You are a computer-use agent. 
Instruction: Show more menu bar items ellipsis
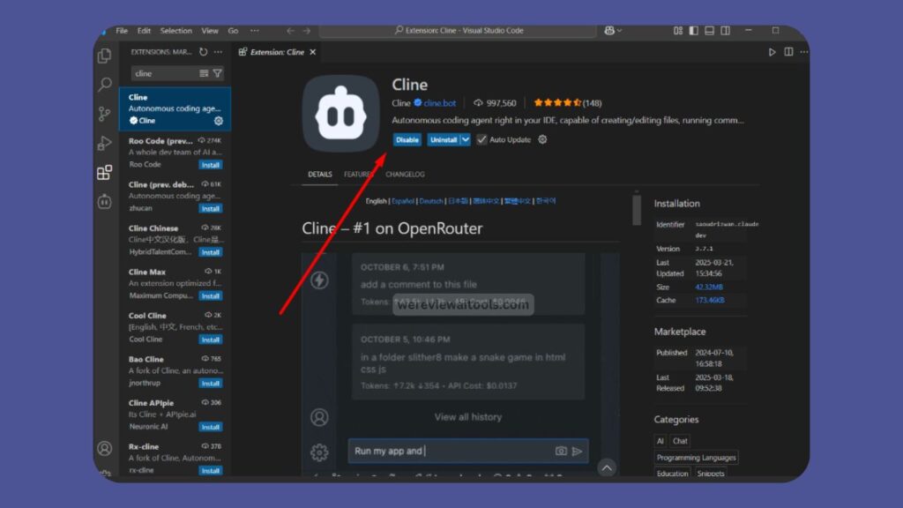(x=255, y=31)
